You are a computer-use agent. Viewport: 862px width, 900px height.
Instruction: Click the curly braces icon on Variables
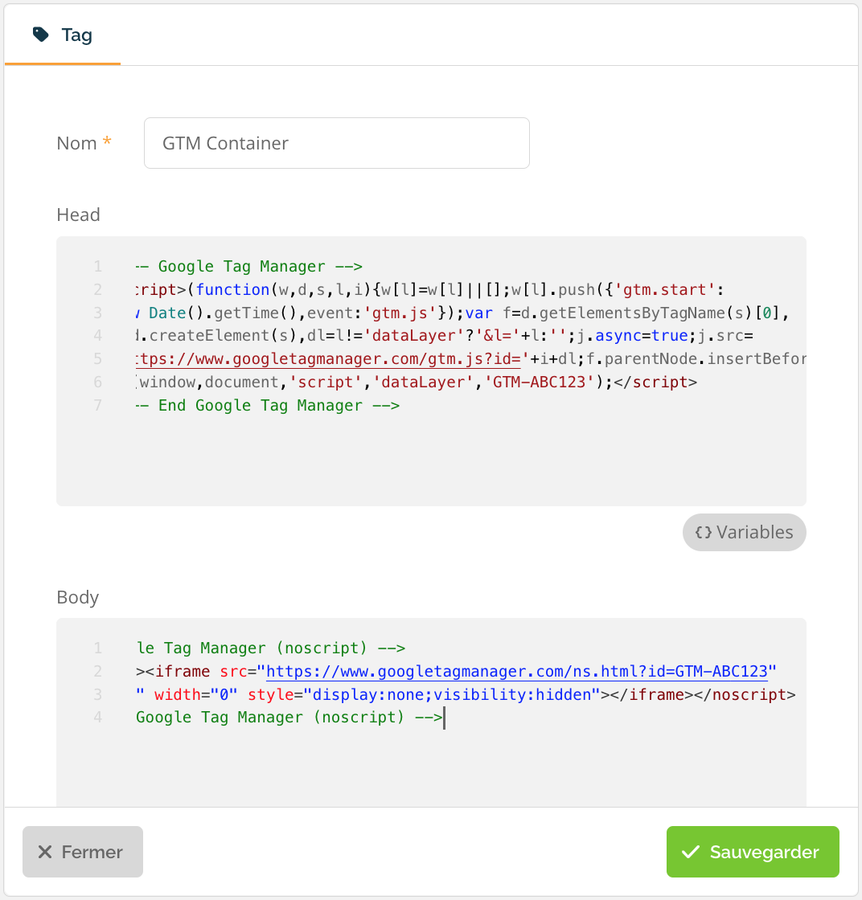click(703, 532)
